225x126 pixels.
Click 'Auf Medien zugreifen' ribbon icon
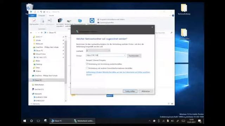click(x=60, y=22)
